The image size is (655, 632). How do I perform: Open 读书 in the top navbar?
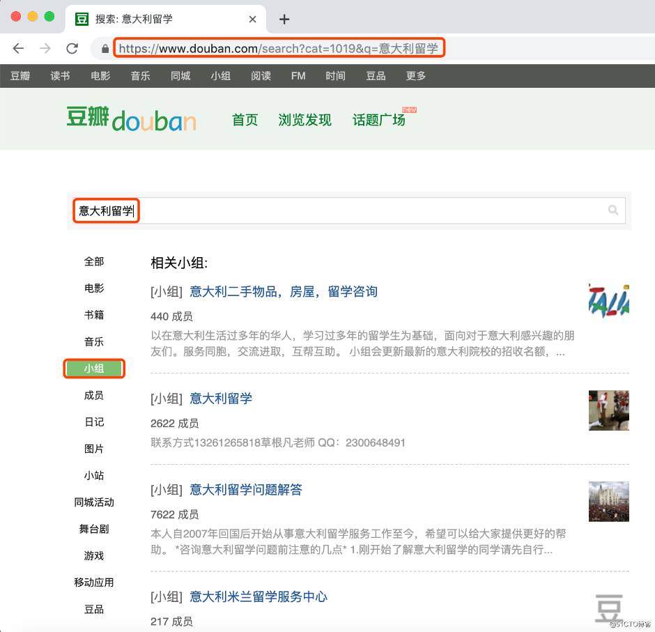point(60,76)
